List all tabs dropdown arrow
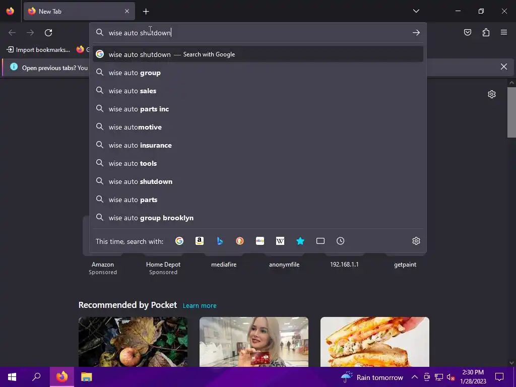This screenshot has width=516, height=387. 416,11
